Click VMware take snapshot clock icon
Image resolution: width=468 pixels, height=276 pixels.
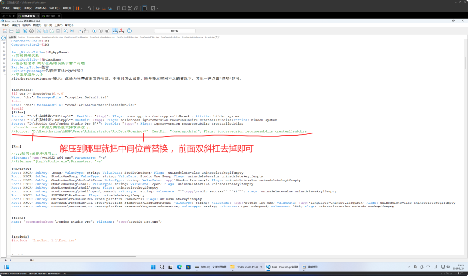point(98,8)
